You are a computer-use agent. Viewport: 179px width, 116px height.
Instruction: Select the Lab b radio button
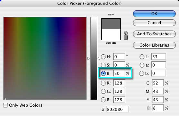[142, 73]
